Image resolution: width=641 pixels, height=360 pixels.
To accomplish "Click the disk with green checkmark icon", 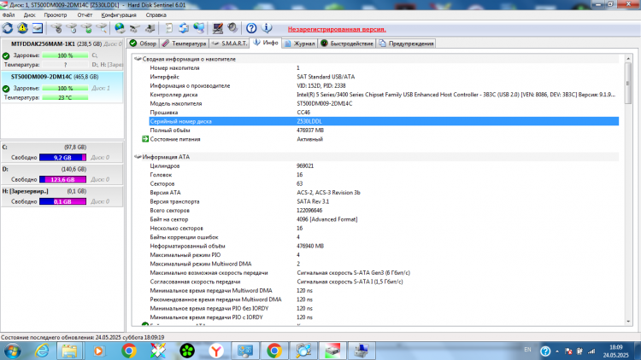I will [86, 28].
